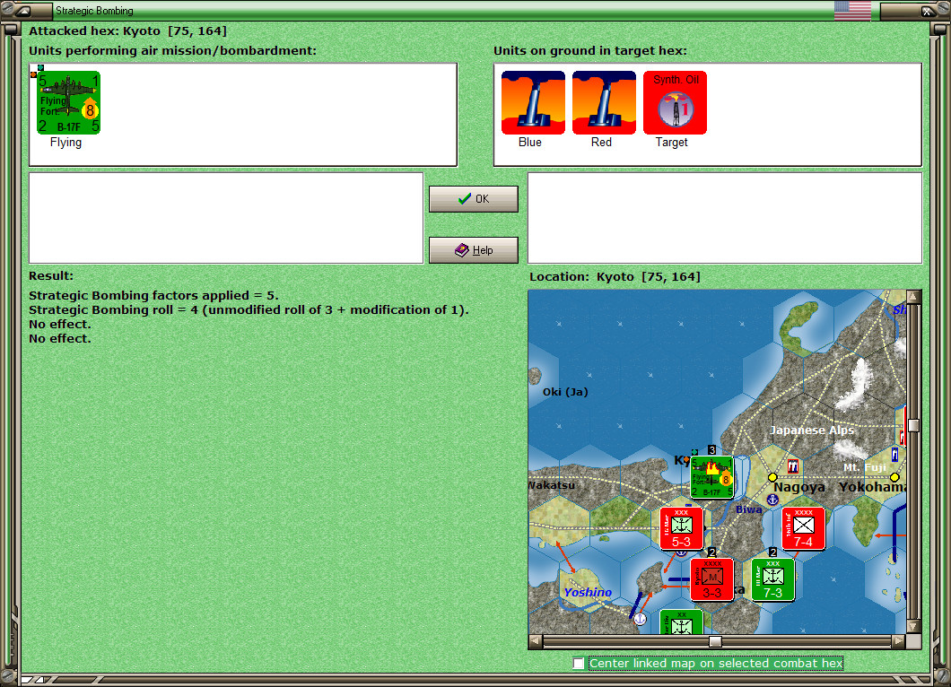Select the red 5-3 unit on the map
The height and width of the screenshot is (687, 951).
[681, 529]
